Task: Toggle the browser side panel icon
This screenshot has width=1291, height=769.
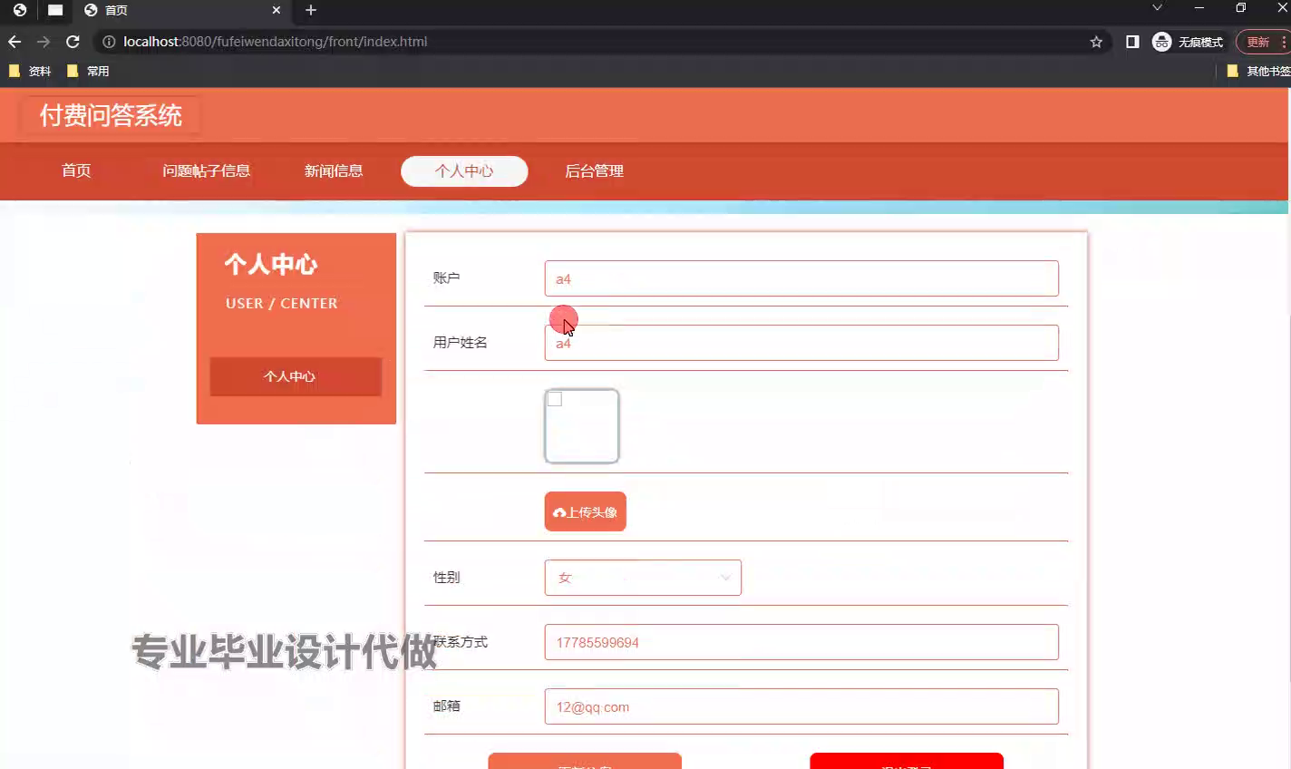Action: (x=1132, y=42)
